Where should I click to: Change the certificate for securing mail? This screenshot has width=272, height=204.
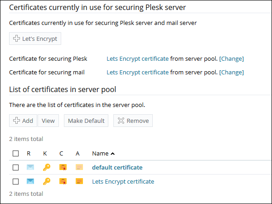coord(232,72)
